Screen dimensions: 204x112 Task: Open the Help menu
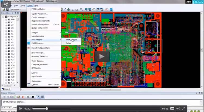[36, 6]
